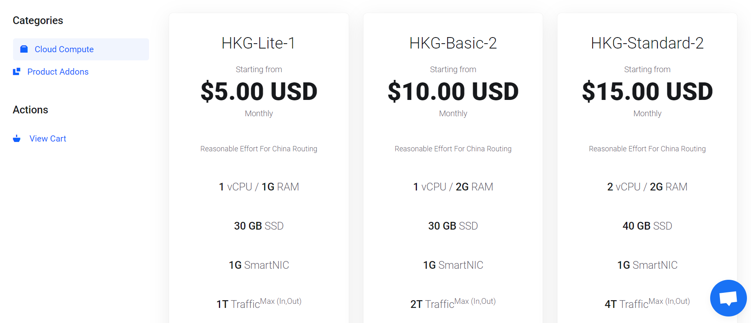Click the 40 GB SSD spec

(647, 226)
